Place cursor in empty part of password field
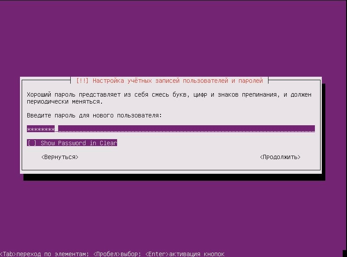Image resolution: width=347 pixels, height=257 pixels. pos(187,129)
